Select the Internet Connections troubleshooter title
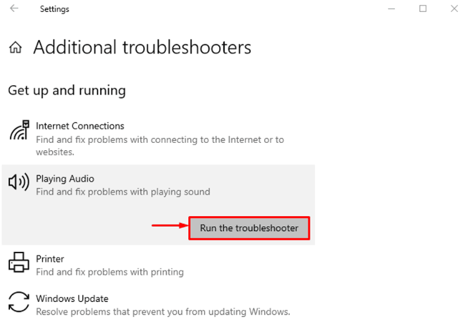Viewport: 463px width, 327px height. (80, 126)
